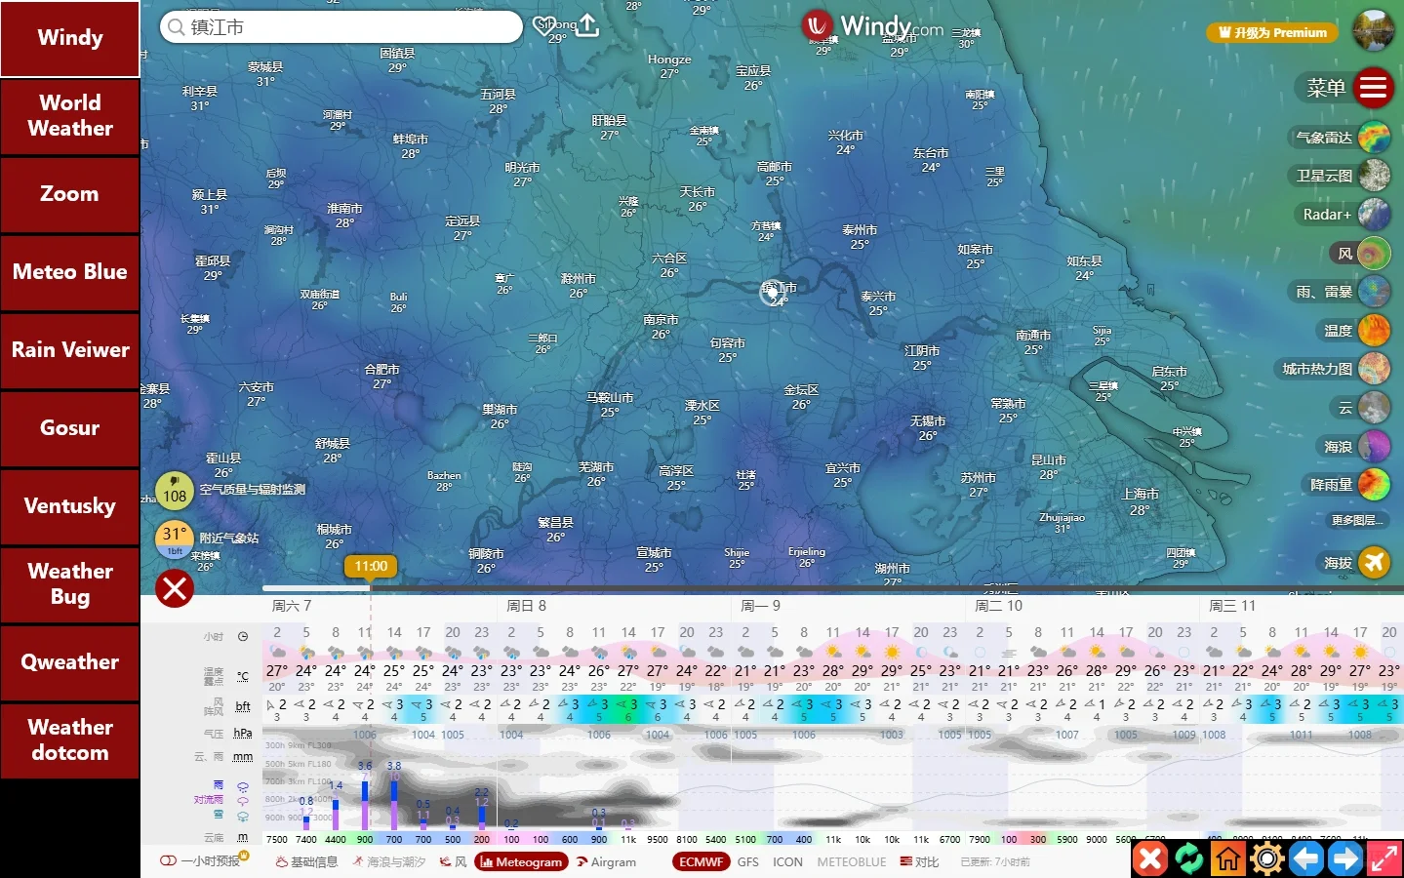Open the red 菜单 hamburger menu
The height and width of the screenshot is (878, 1404).
click(1373, 89)
